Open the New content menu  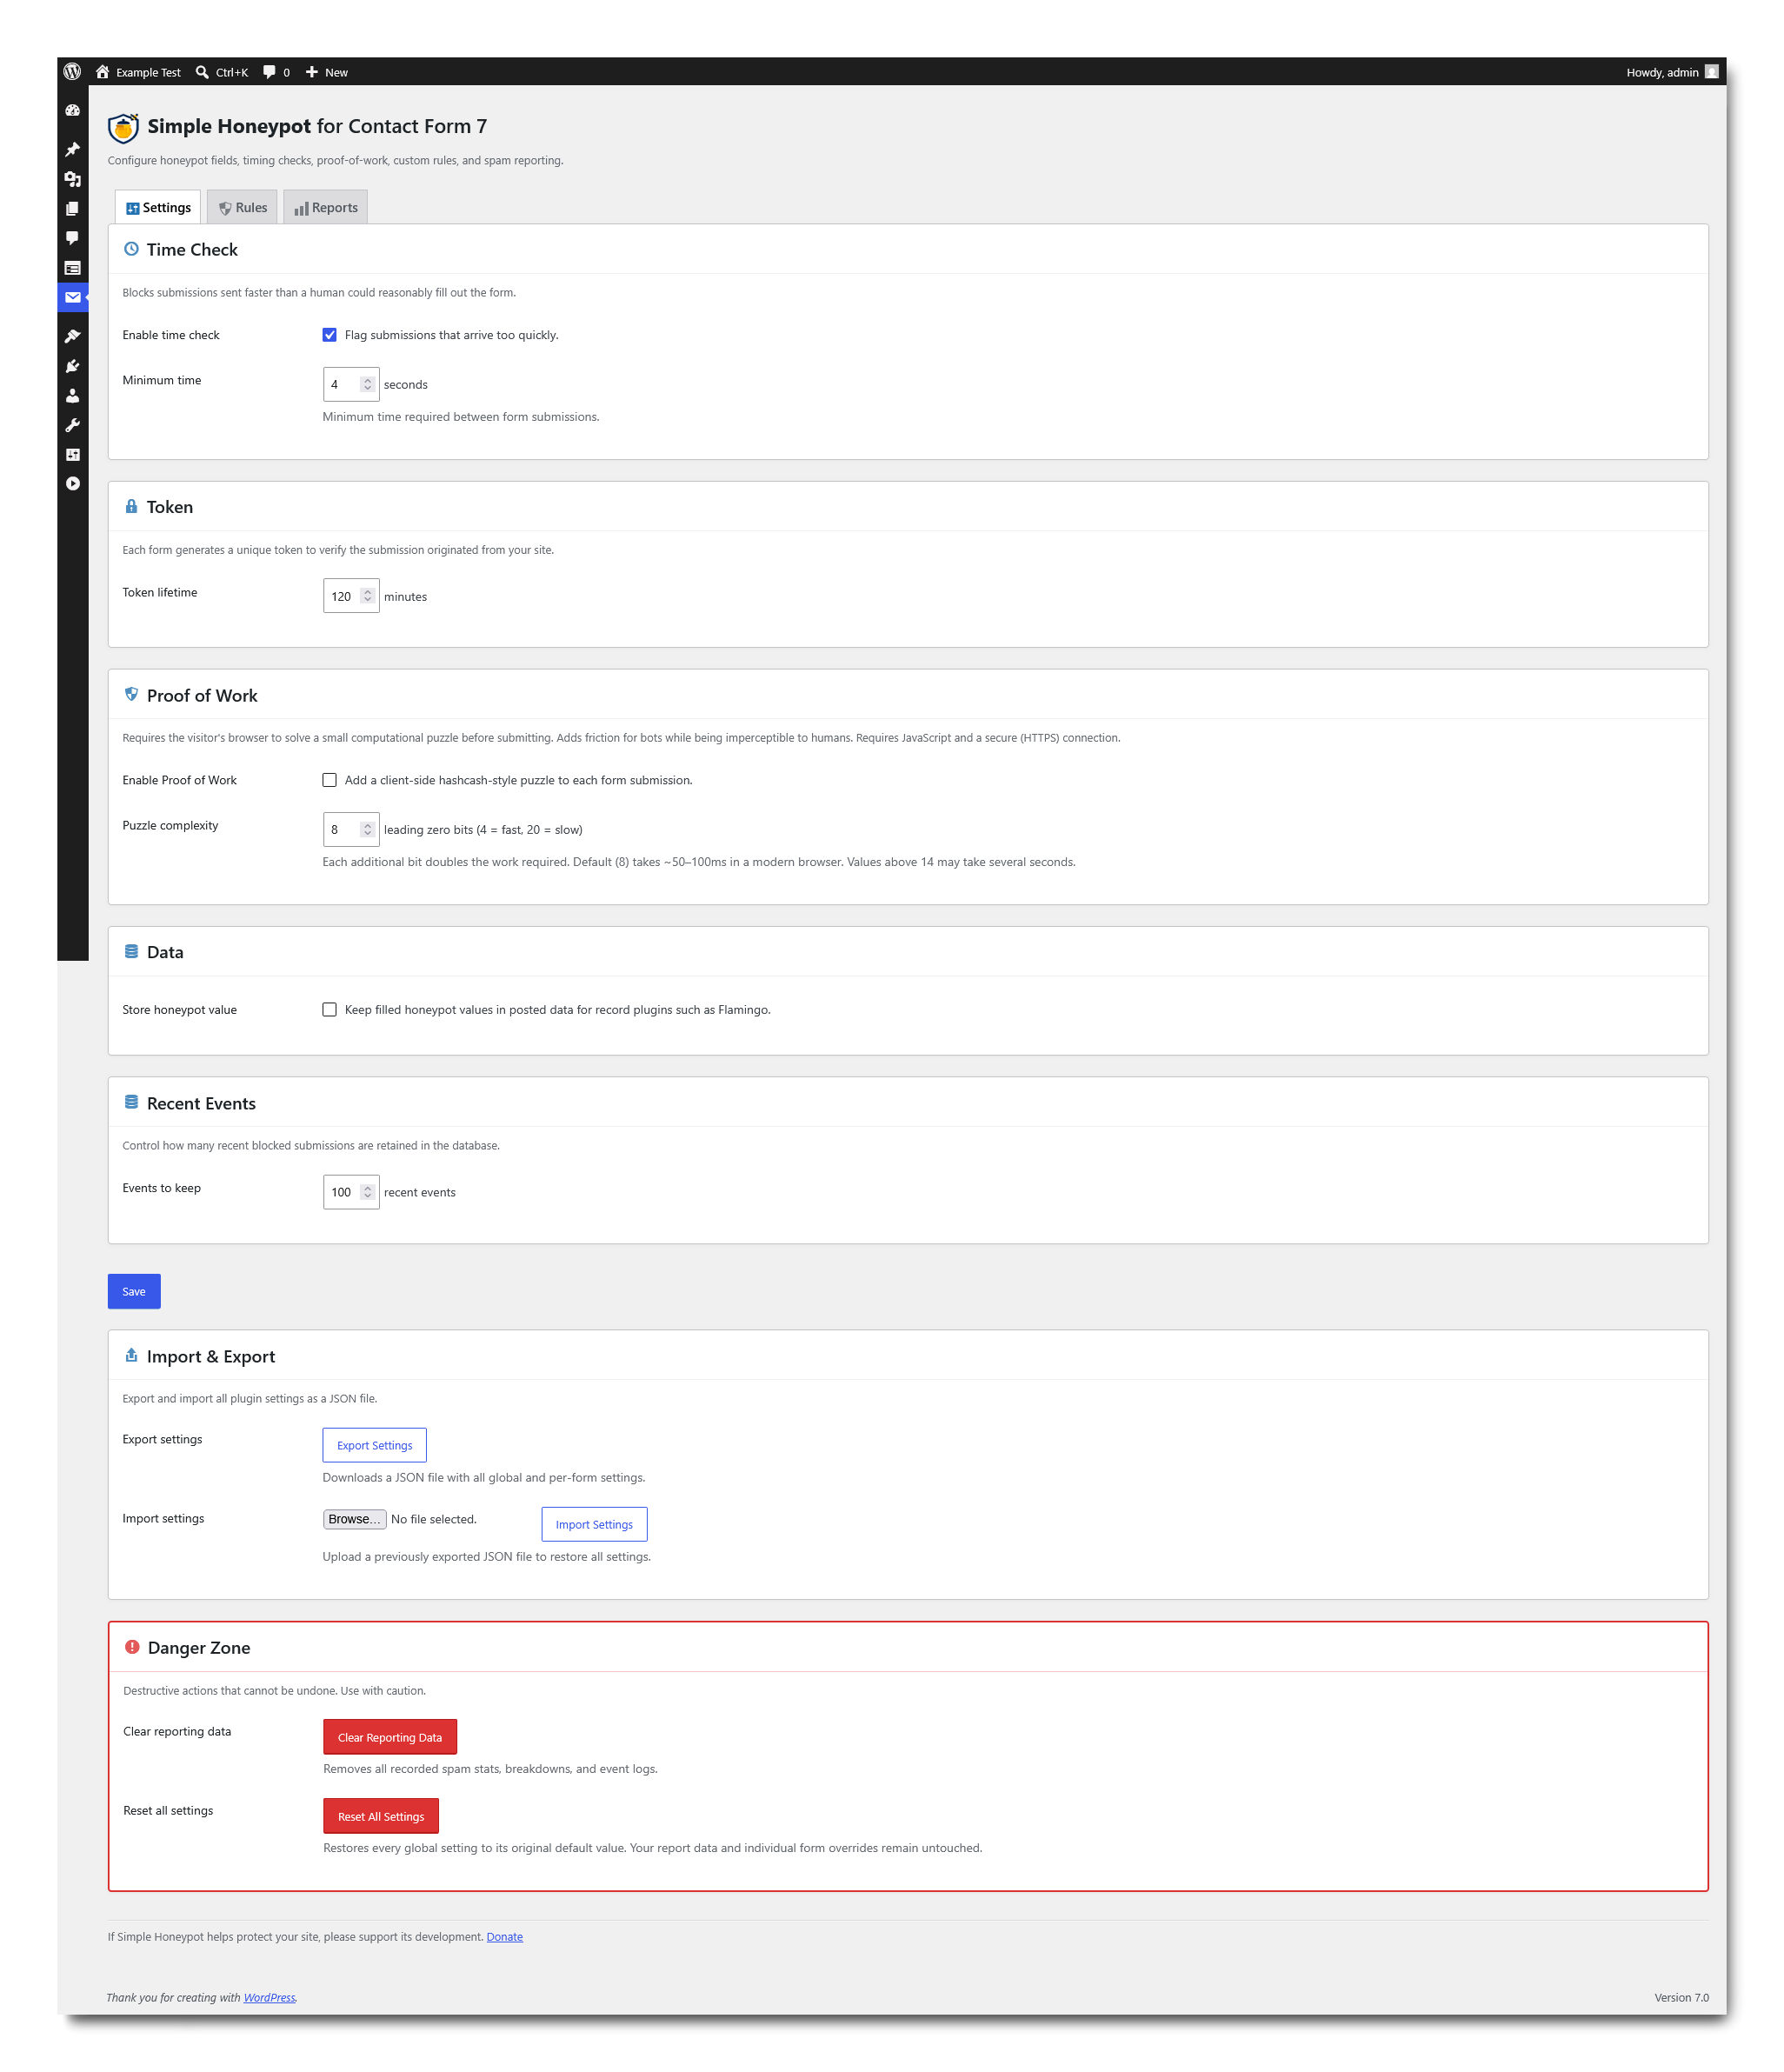[327, 72]
